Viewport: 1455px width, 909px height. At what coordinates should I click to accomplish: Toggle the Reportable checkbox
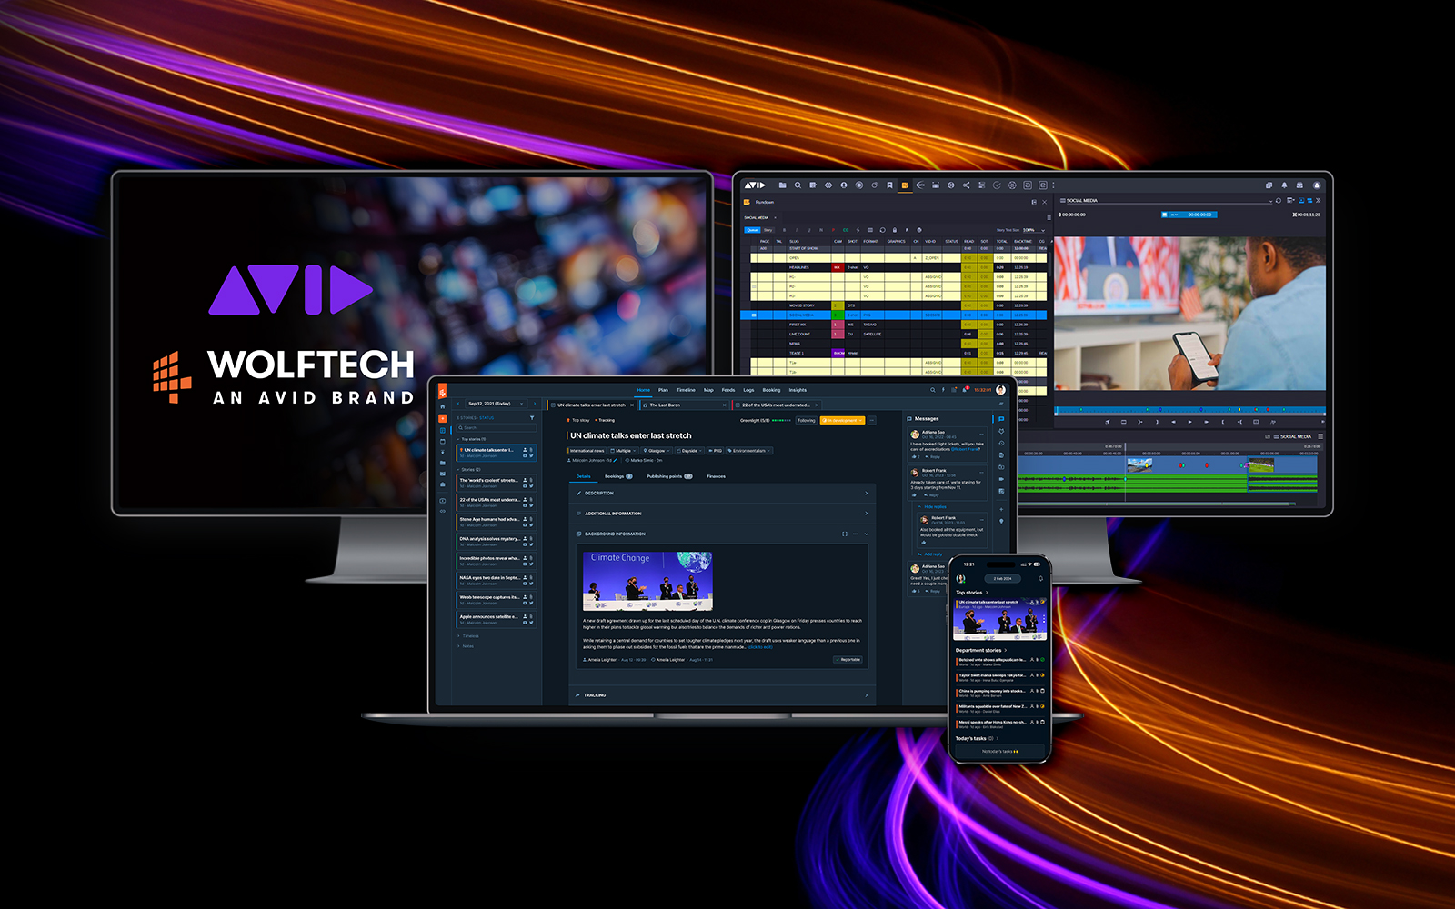click(848, 659)
